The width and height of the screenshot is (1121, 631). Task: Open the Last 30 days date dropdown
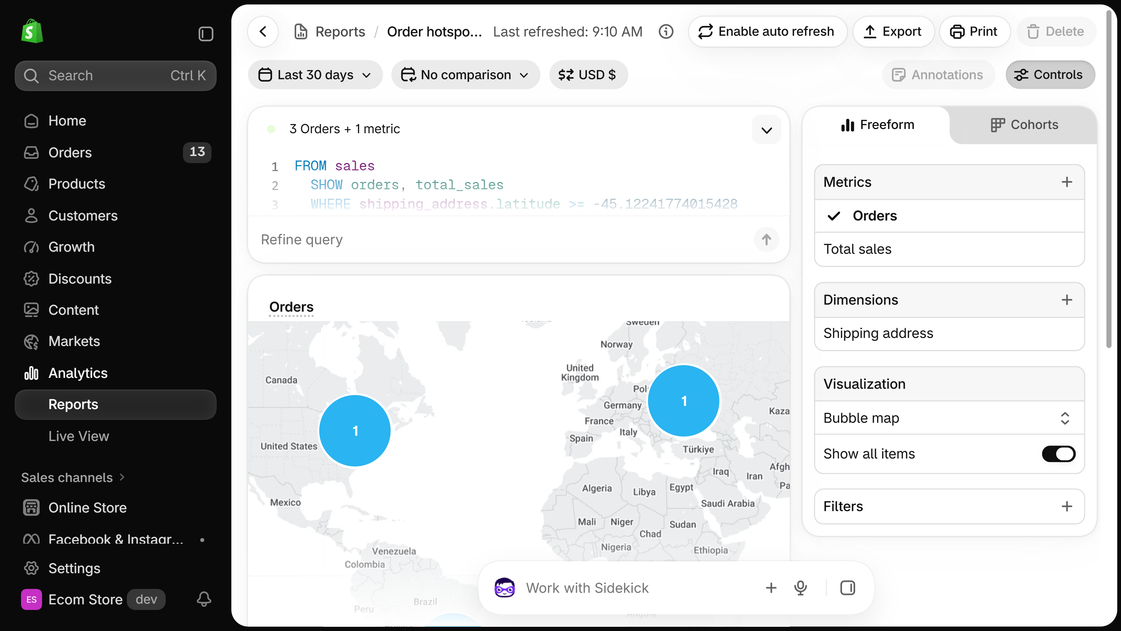315,75
